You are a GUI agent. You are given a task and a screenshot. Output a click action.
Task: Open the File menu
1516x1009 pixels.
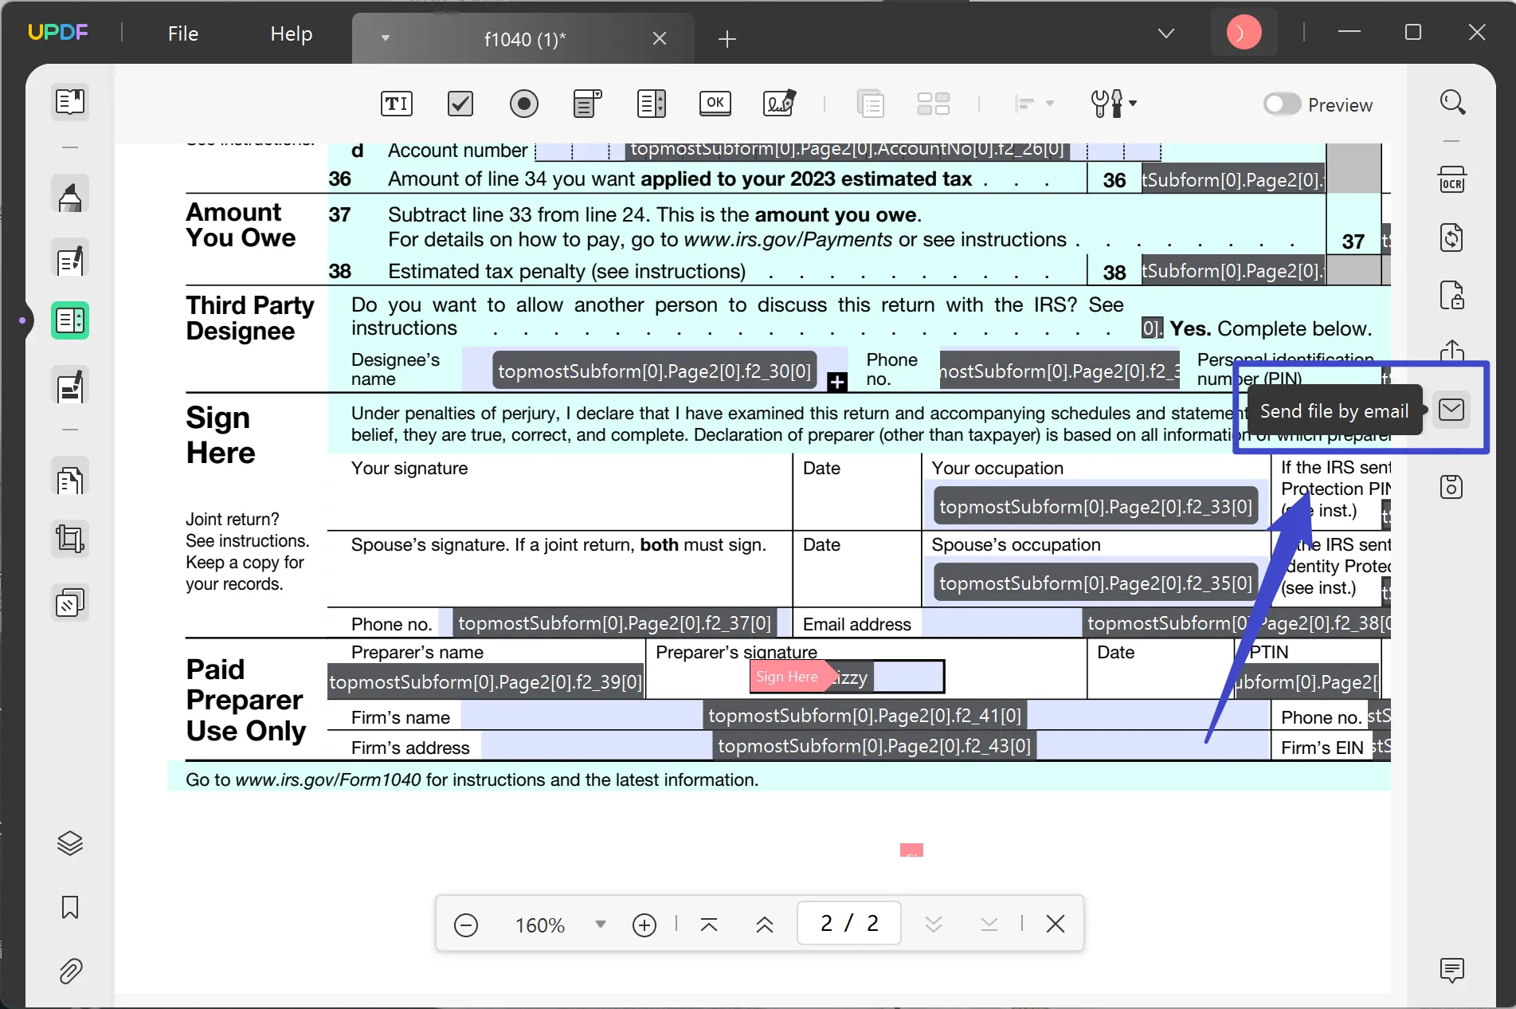pos(183,33)
